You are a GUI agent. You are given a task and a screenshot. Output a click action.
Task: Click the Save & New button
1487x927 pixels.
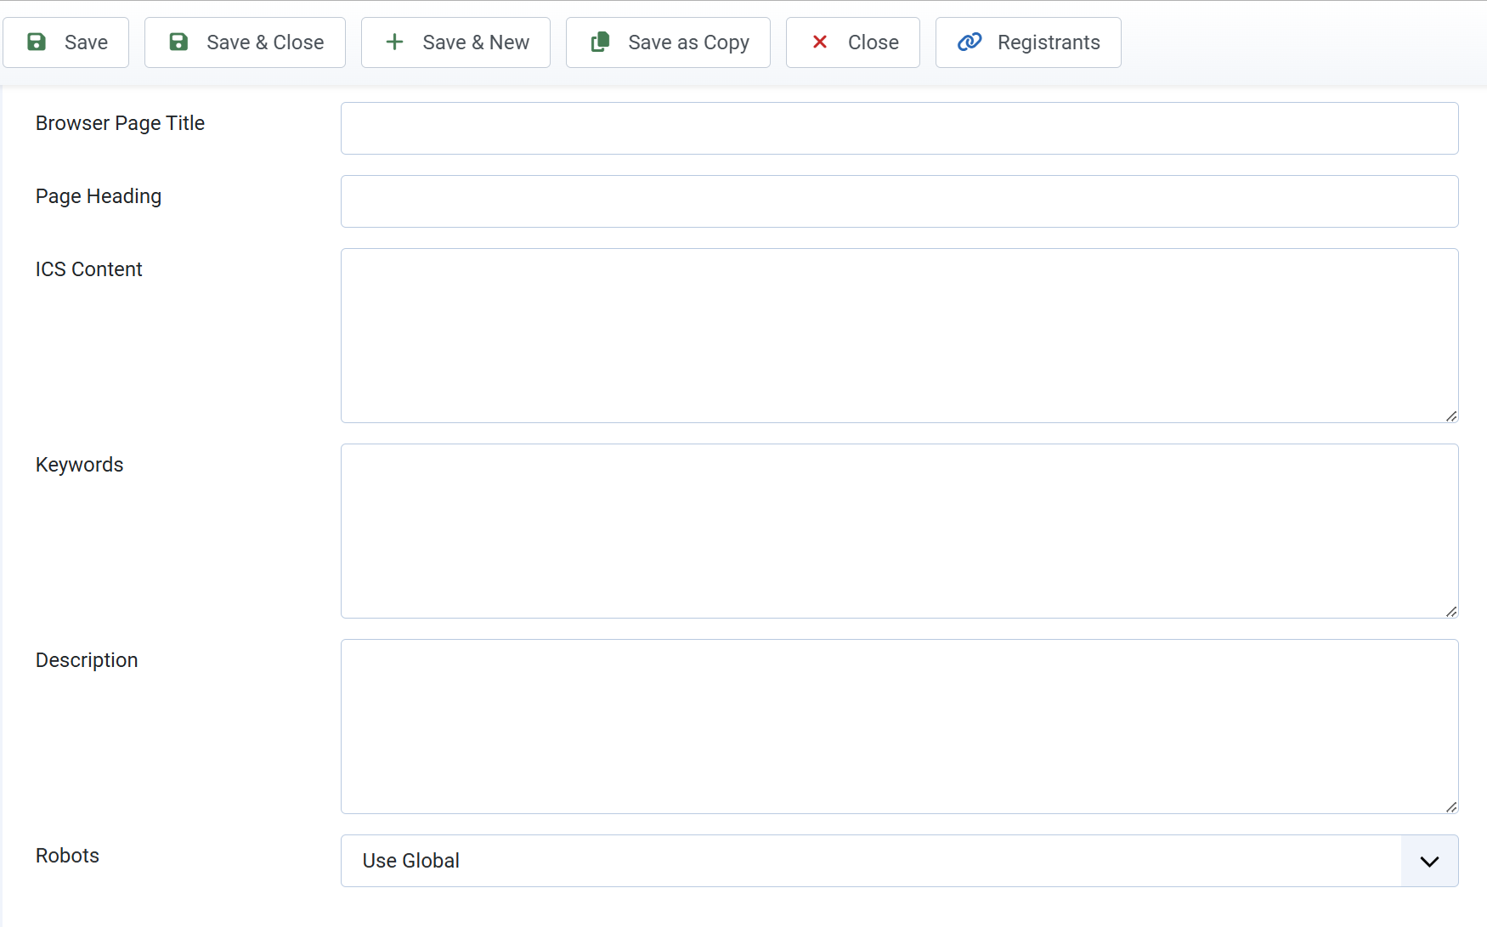(455, 42)
